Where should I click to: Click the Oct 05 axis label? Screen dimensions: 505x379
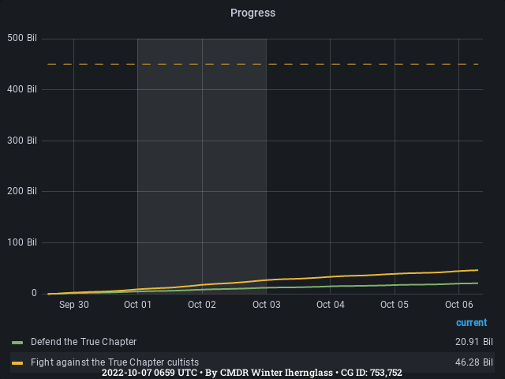click(x=395, y=305)
